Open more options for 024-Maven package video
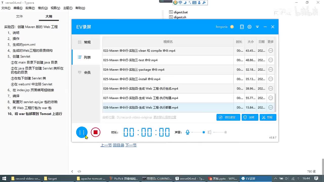Screen dimensions: 324x182 click(271, 70)
